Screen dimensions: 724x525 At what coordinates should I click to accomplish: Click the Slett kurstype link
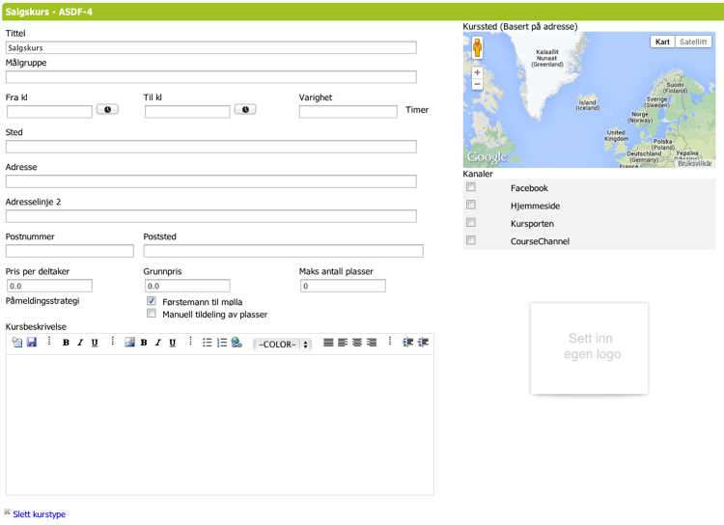40,514
